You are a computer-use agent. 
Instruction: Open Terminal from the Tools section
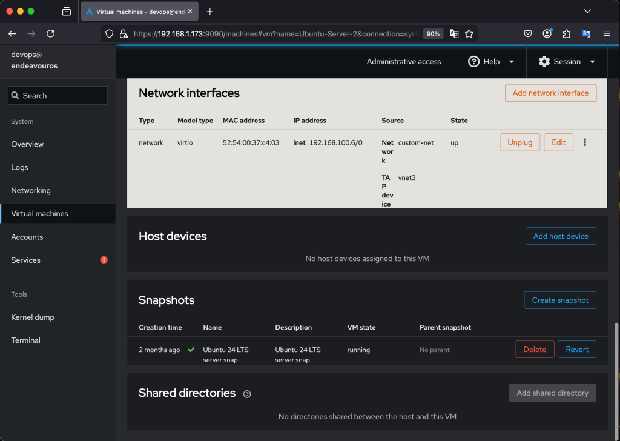tap(26, 340)
